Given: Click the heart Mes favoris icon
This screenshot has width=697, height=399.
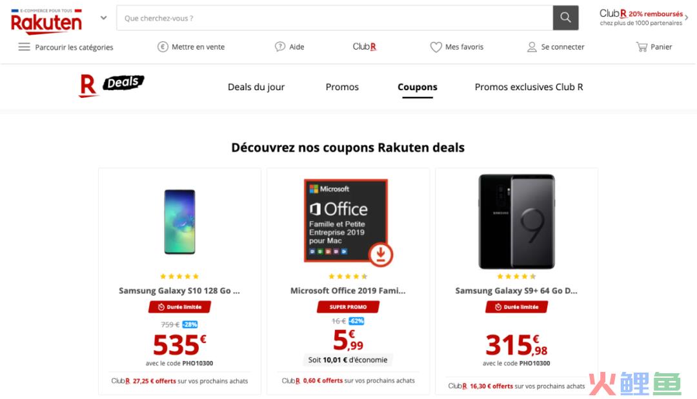Looking at the screenshot, I should click(436, 46).
